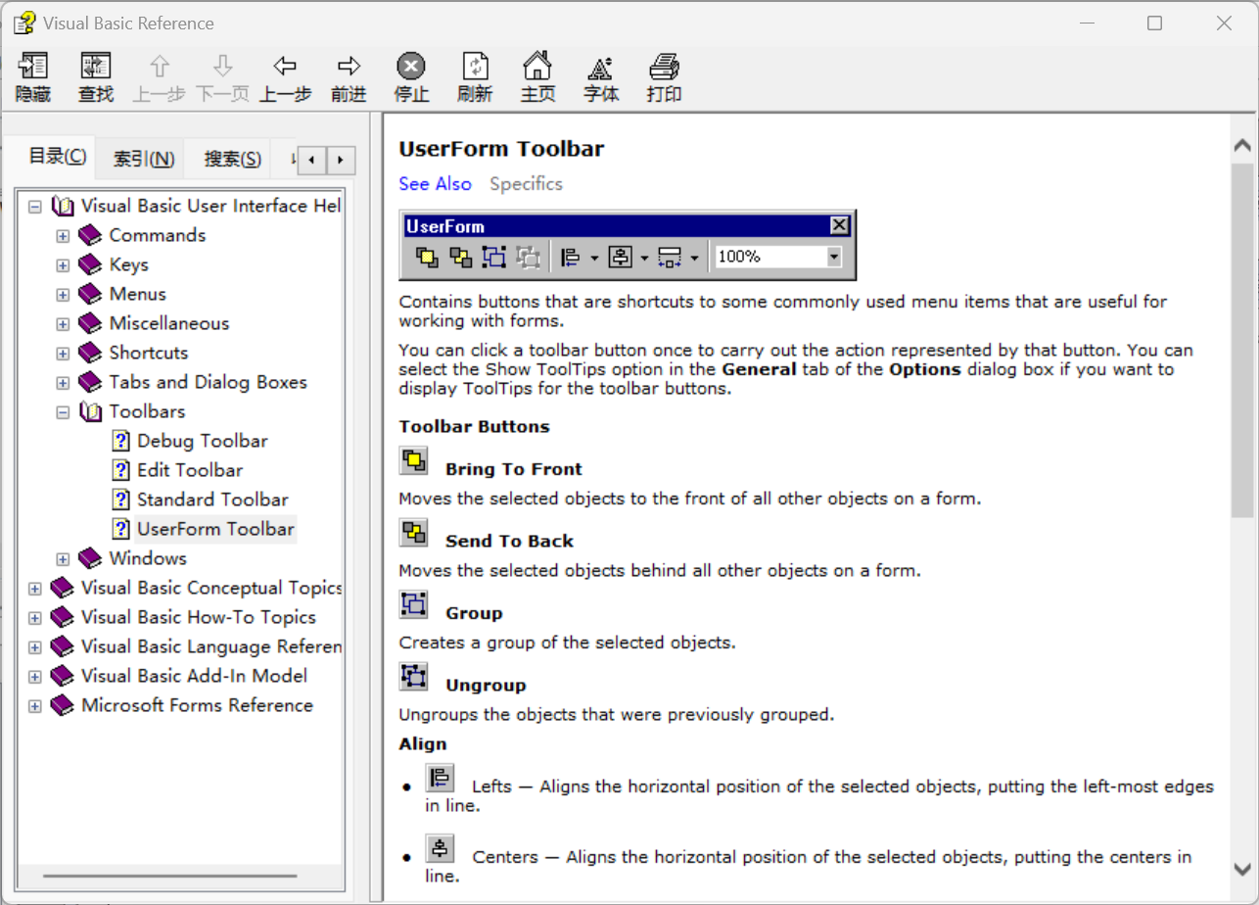Expand the Windows tree node
Image resolution: width=1259 pixels, height=905 pixels.
coord(63,559)
